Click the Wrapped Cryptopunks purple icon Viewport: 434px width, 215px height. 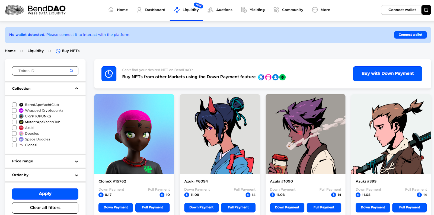(x=21, y=110)
